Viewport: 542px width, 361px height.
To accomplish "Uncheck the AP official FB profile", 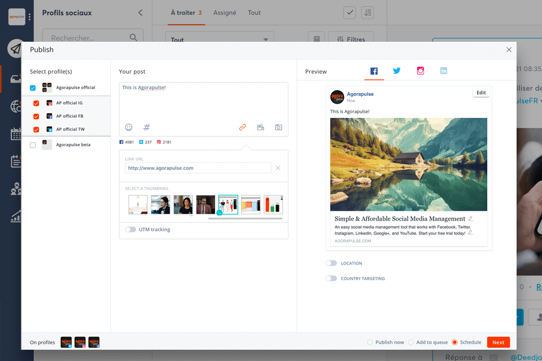I will pos(36,116).
